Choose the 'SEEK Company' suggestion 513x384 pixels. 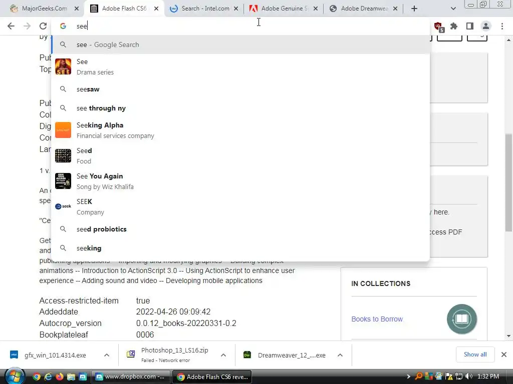click(240, 206)
